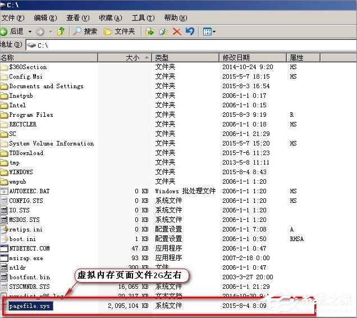Toggle the Folders pane button
Viewport: 357px width, 318px height.
pyautogui.click(x=119, y=31)
